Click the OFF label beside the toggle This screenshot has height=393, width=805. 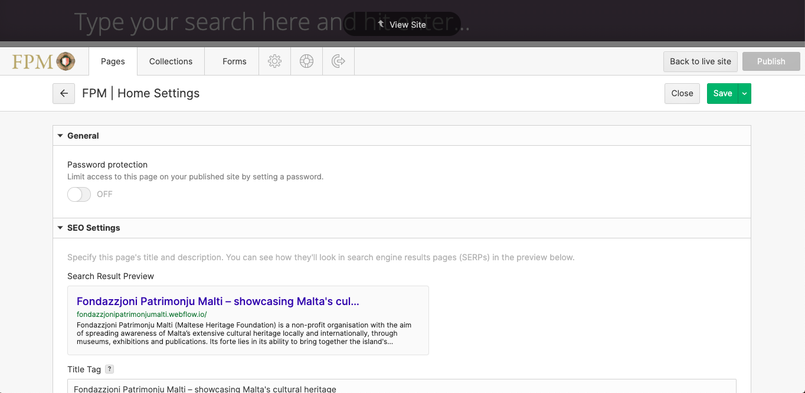point(104,194)
